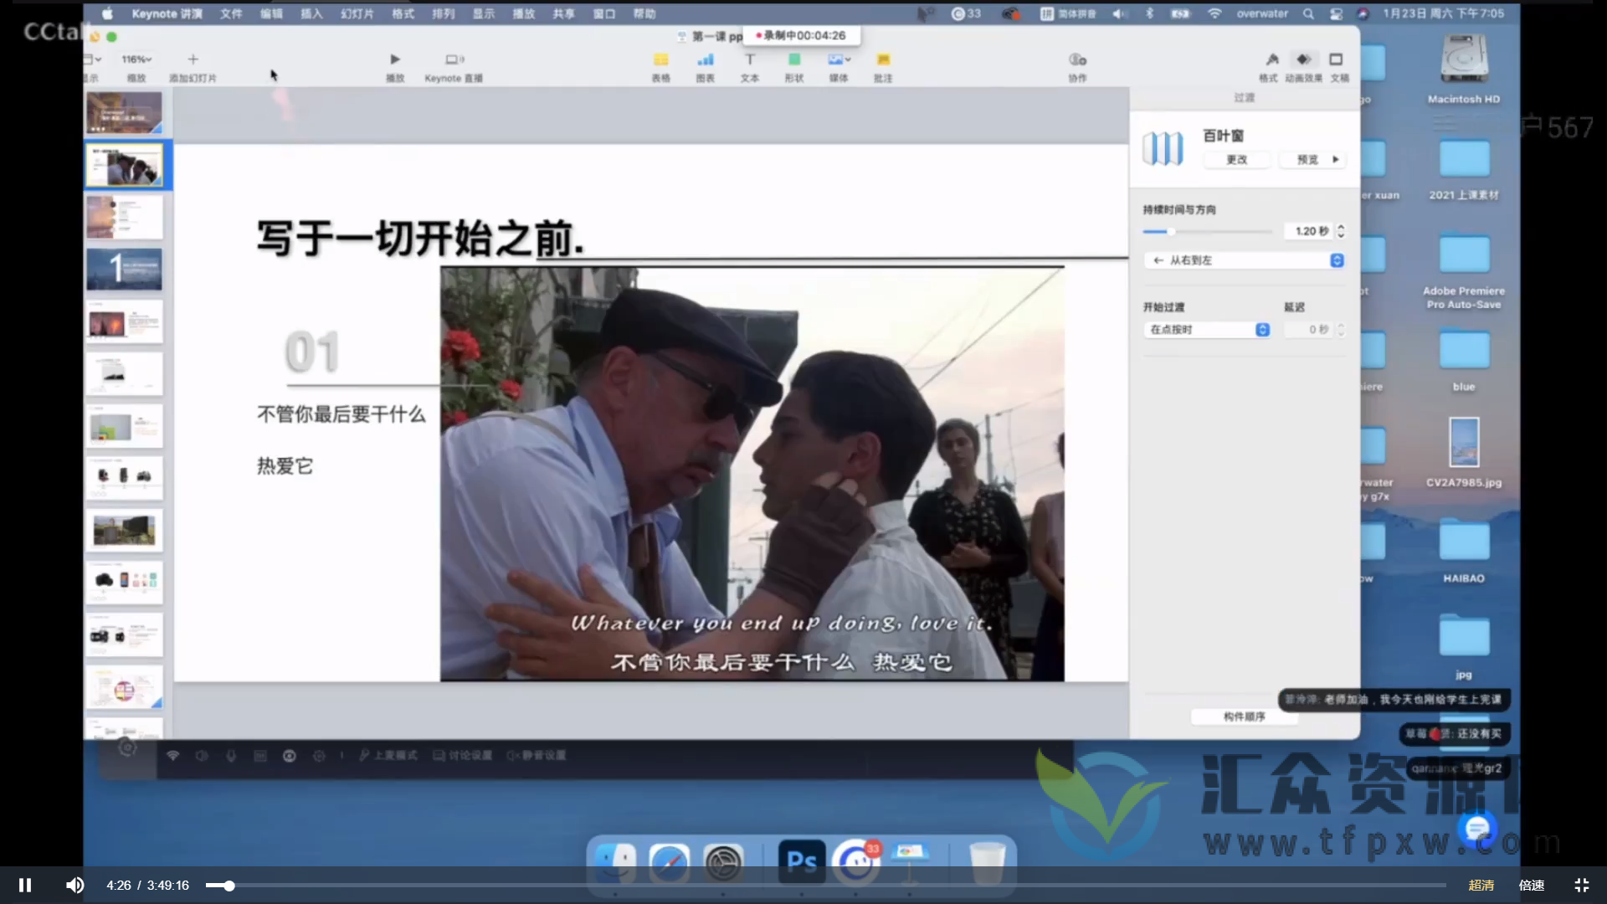Open the 媒体 media dropdown

[x=839, y=59]
